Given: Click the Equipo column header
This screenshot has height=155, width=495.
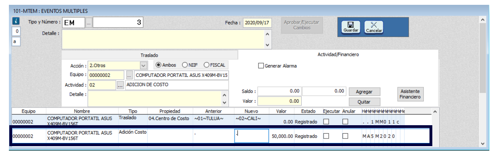Looking at the screenshot, I should 29,111.
